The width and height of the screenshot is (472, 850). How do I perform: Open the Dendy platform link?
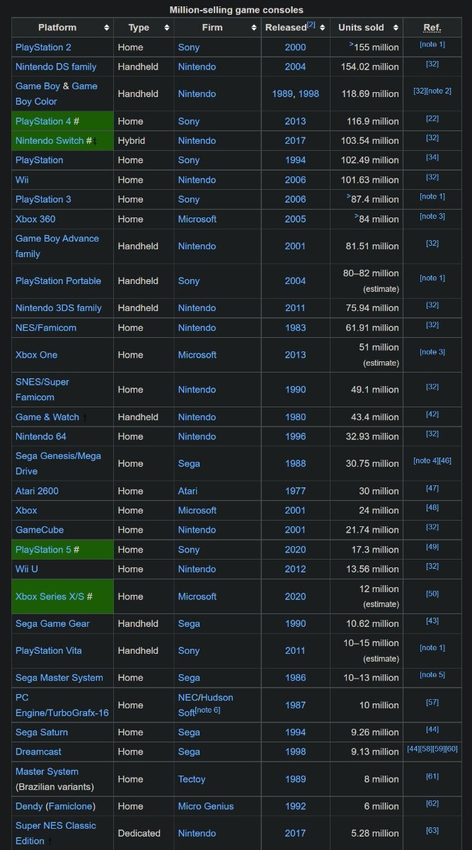tap(29, 806)
